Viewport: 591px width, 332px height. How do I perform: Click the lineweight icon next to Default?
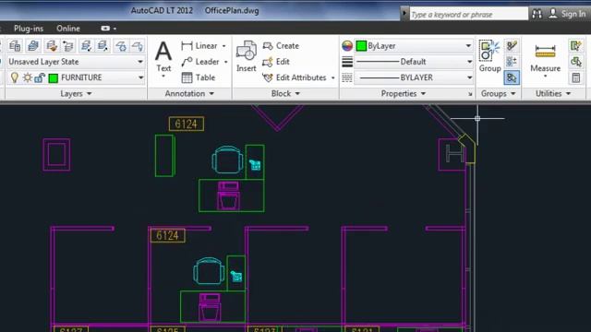click(x=347, y=62)
